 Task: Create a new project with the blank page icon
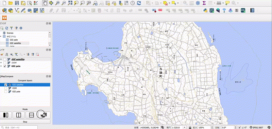4,3
